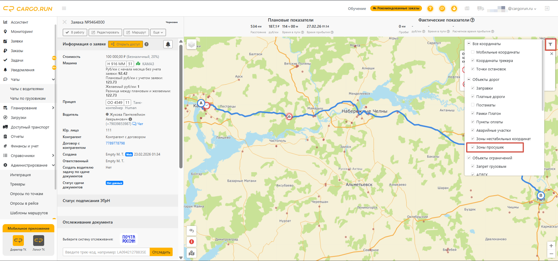Collapse Чаты sidebar section
The height and width of the screenshot is (261, 558).
pyautogui.click(x=53, y=79)
